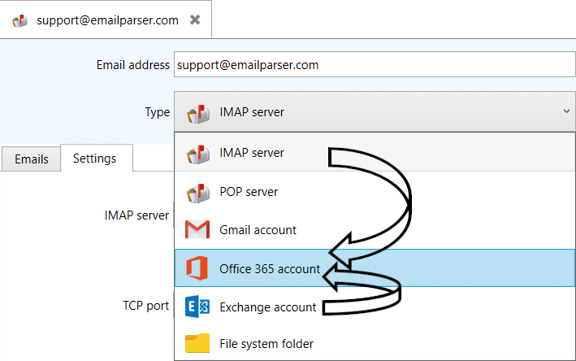This screenshot has width=576, height=361.
Task: Click the POP server mailbox icon
Action: pyautogui.click(x=198, y=193)
